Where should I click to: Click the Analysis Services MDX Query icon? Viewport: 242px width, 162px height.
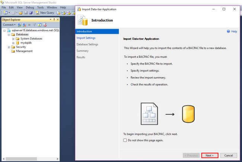pos(63,13)
